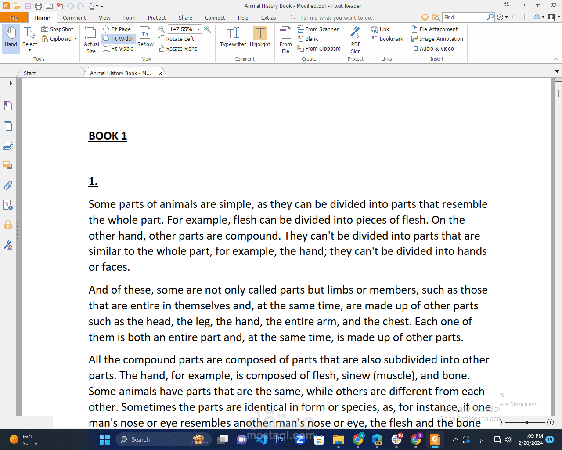Click the Print button in quick access

[x=39, y=6]
